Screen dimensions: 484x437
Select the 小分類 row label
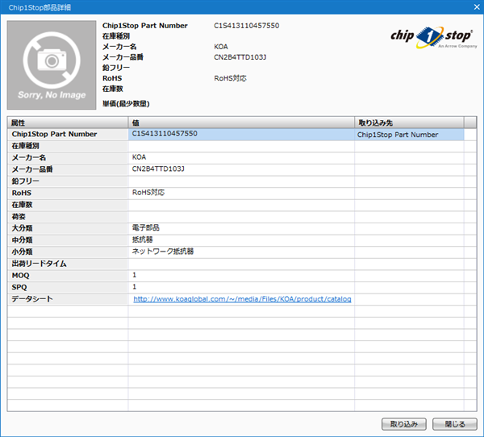click(x=22, y=252)
